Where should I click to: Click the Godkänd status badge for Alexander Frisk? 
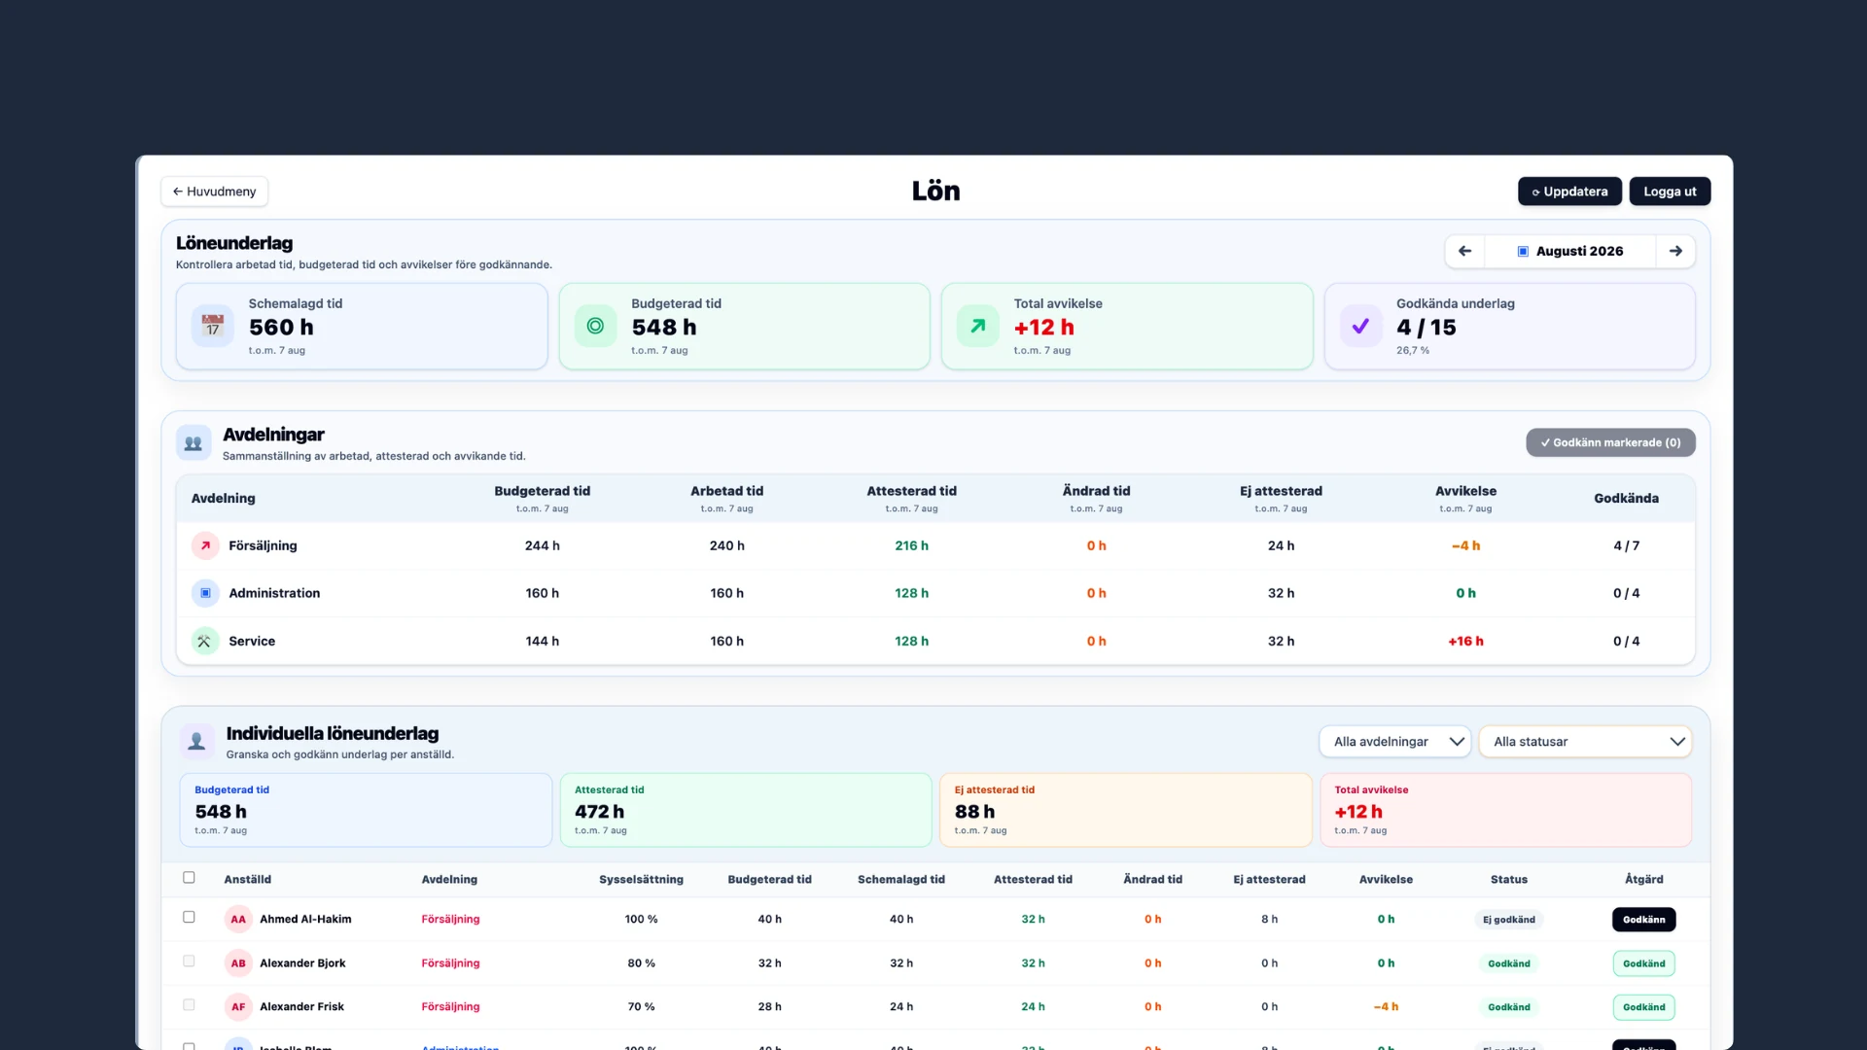(1509, 1007)
